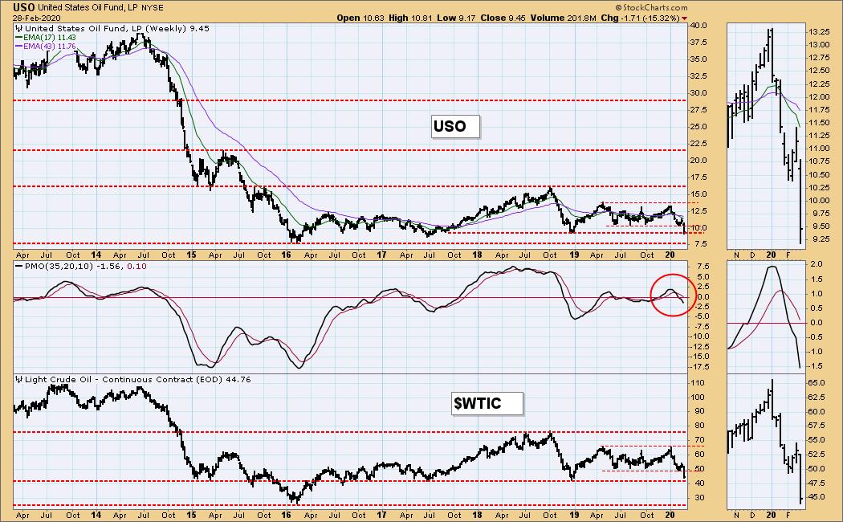Image resolution: width=843 pixels, height=522 pixels.
Task: Click the 2.0 label on the PMO zoom panel
Action: pos(817,264)
